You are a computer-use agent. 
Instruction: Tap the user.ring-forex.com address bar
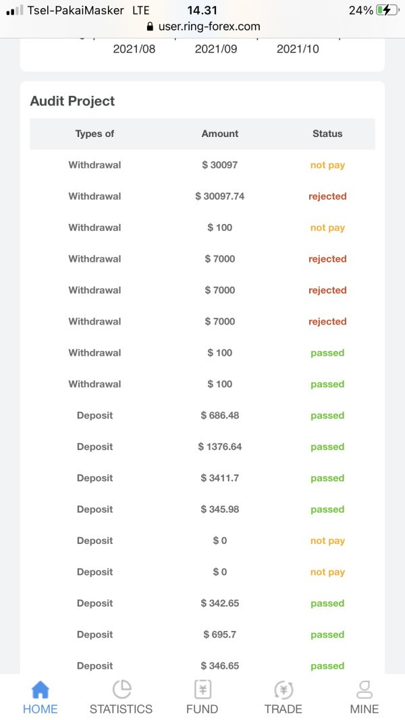tap(209, 27)
